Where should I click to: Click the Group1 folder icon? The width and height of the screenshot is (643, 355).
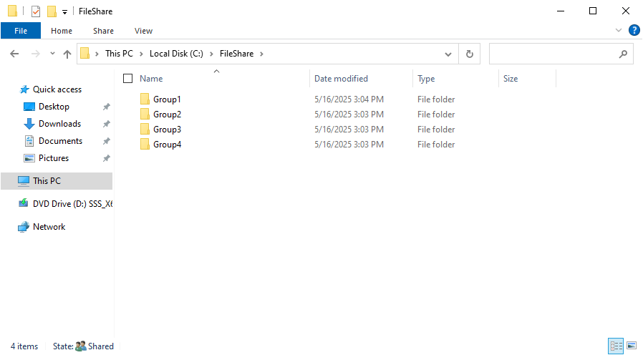coord(145,99)
